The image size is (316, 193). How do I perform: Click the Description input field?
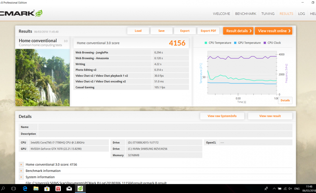point(165,134)
